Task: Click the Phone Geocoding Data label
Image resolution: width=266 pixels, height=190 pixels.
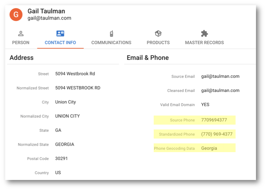Action: click(174, 149)
